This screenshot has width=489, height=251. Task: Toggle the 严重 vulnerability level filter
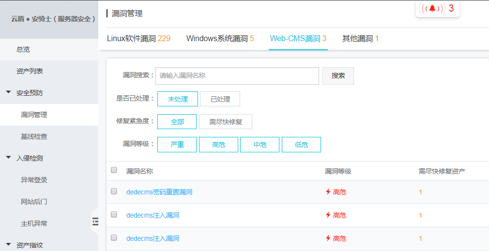coord(177,145)
